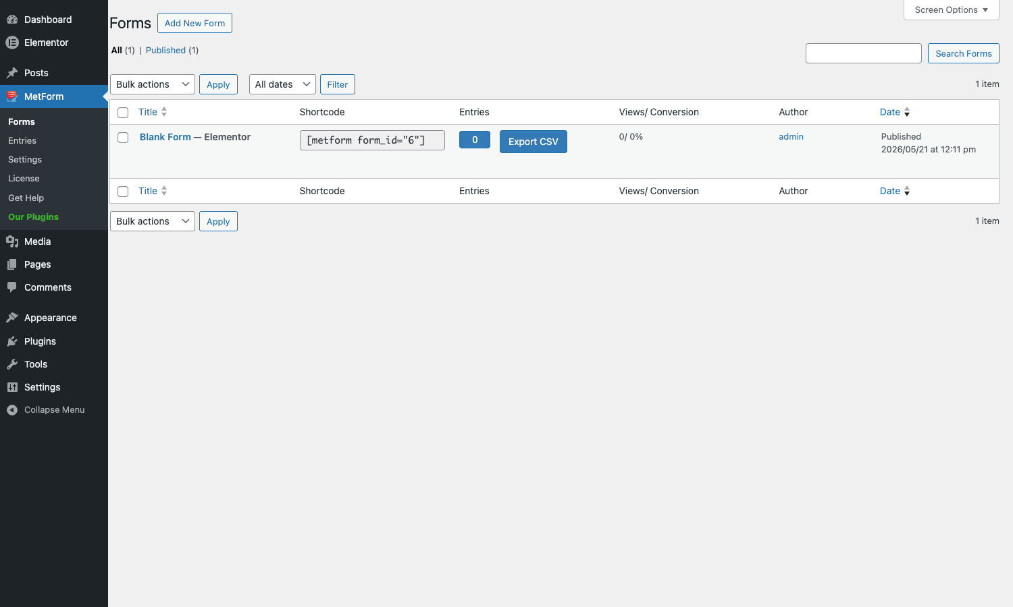Show All forms filter link

(117, 50)
